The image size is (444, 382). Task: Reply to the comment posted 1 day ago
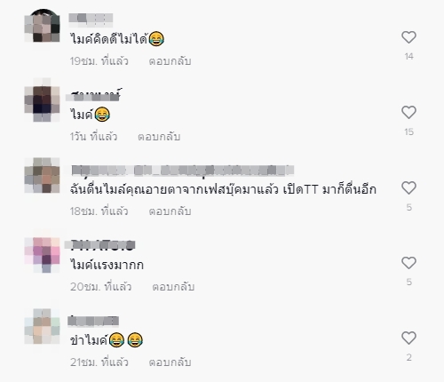point(159,137)
